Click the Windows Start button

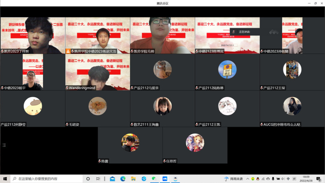point(5,179)
